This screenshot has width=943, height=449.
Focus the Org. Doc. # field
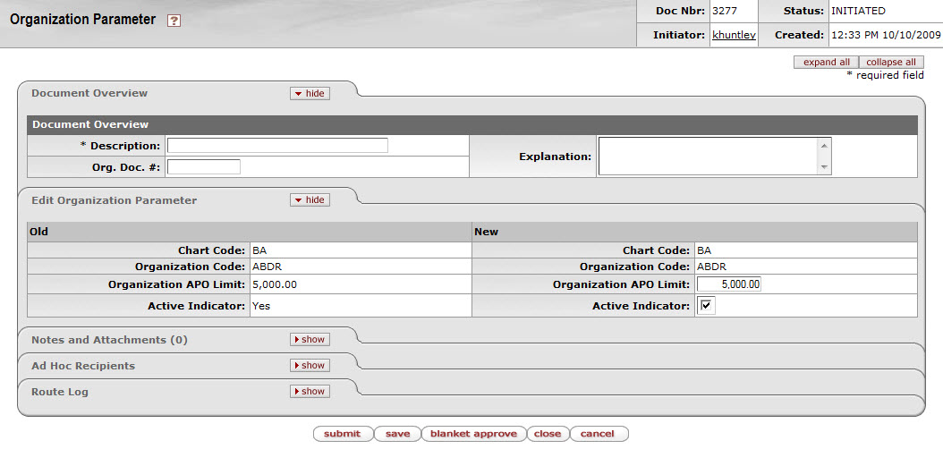click(204, 166)
